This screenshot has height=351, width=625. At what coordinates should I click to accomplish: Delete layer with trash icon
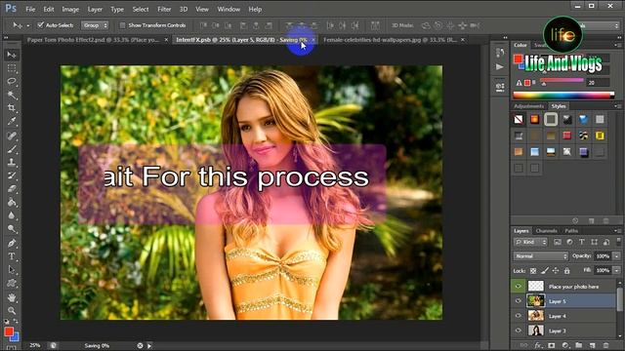(605, 345)
